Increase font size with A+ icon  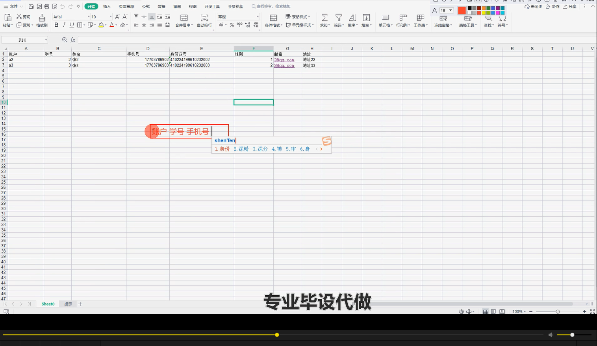pos(117,17)
